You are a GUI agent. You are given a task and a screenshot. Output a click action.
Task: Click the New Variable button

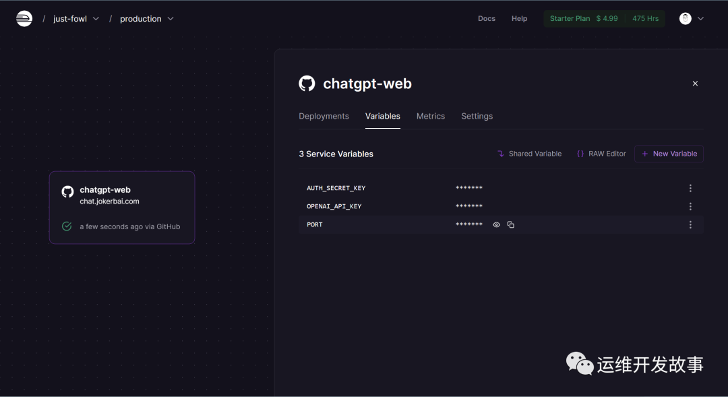pyautogui.click(x=669, y=154)
